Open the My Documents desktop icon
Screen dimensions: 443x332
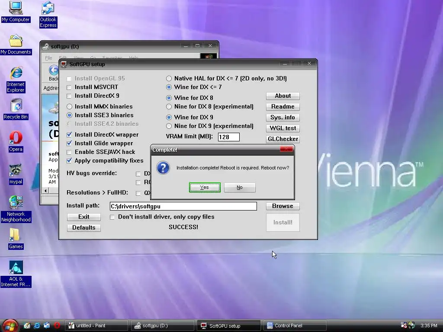click(16, 44)
